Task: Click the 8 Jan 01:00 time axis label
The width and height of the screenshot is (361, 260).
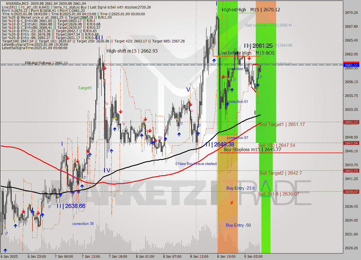Action: click(x=145, y=257)
